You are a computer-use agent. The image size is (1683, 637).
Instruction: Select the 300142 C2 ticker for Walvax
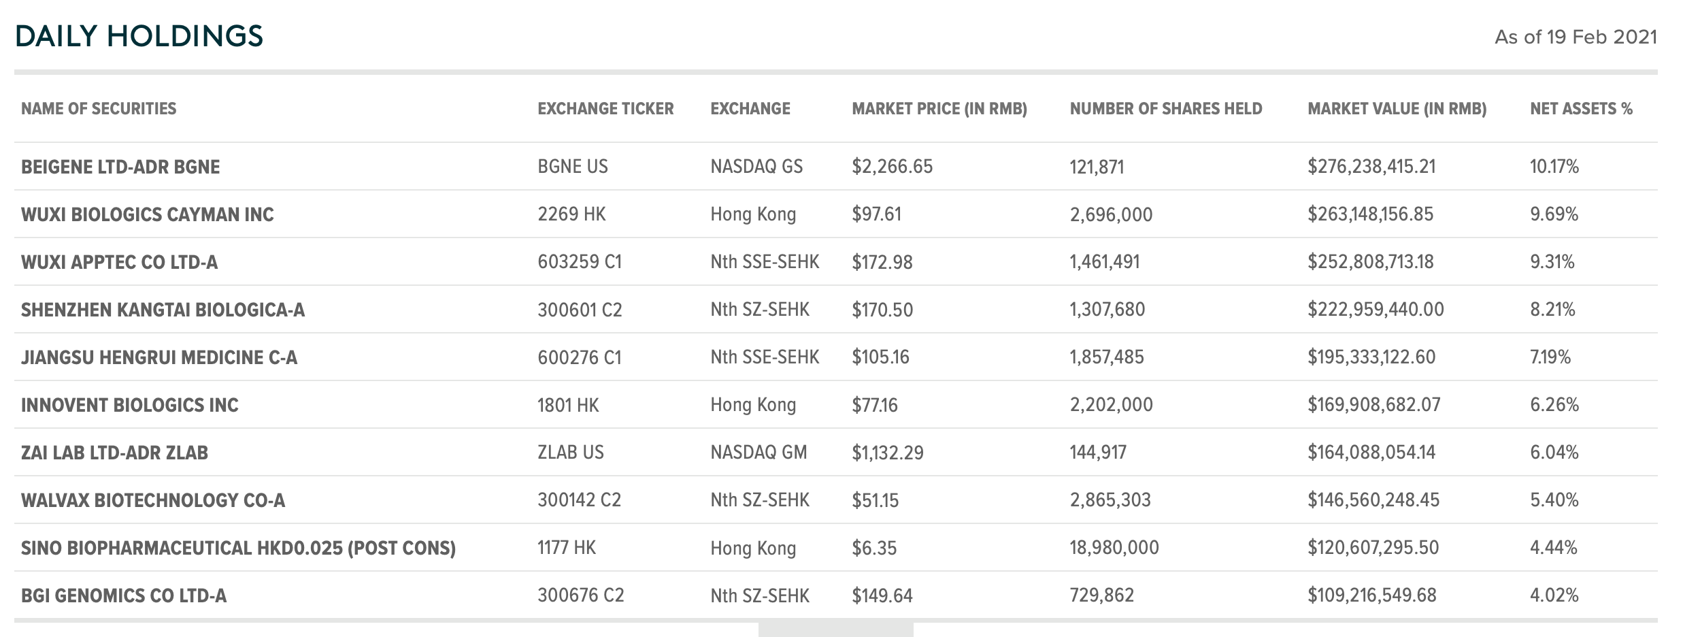pos(580,500)
